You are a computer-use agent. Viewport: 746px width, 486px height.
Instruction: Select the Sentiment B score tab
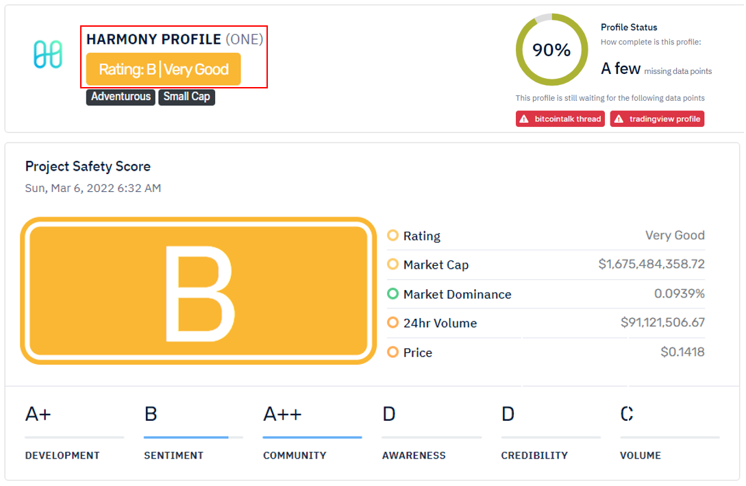[193, 433]
